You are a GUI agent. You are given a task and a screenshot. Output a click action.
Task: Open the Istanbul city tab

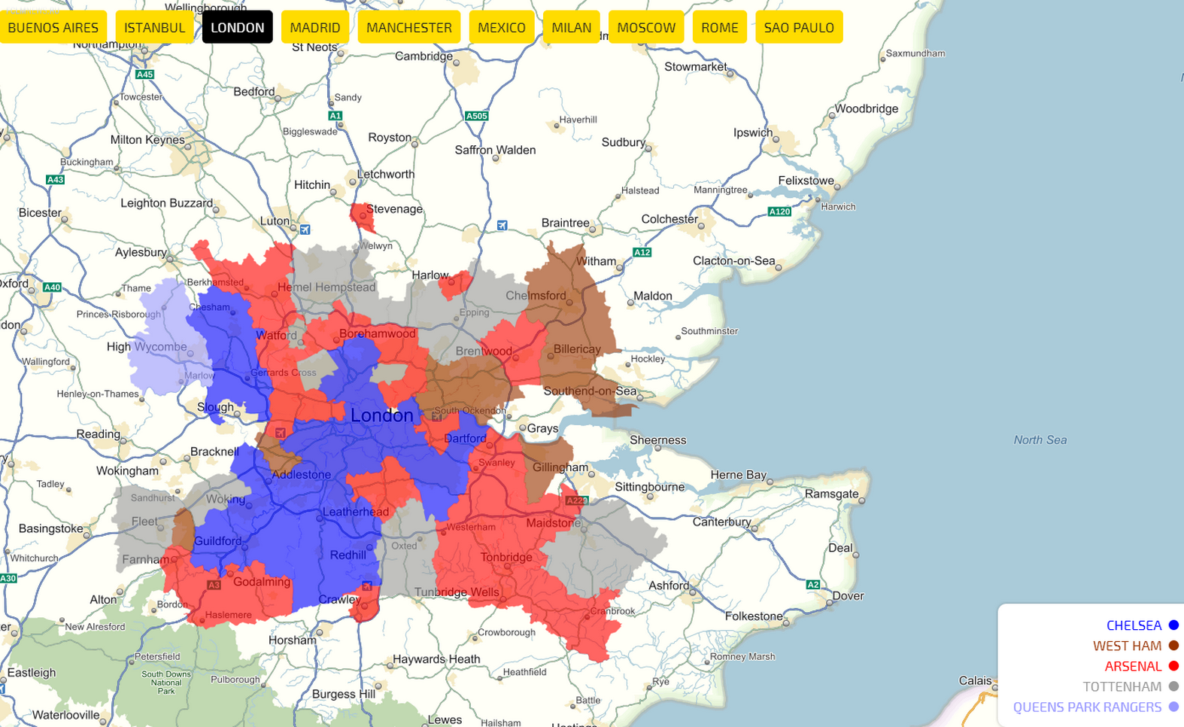click(154, 28)
